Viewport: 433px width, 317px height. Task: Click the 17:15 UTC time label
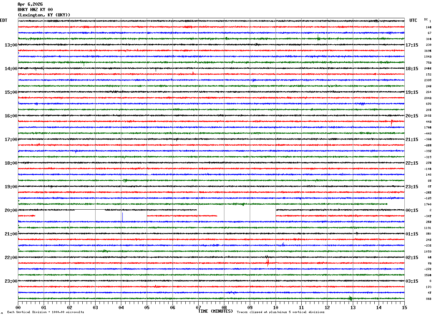pyautogui.click(x=412, y=45)
